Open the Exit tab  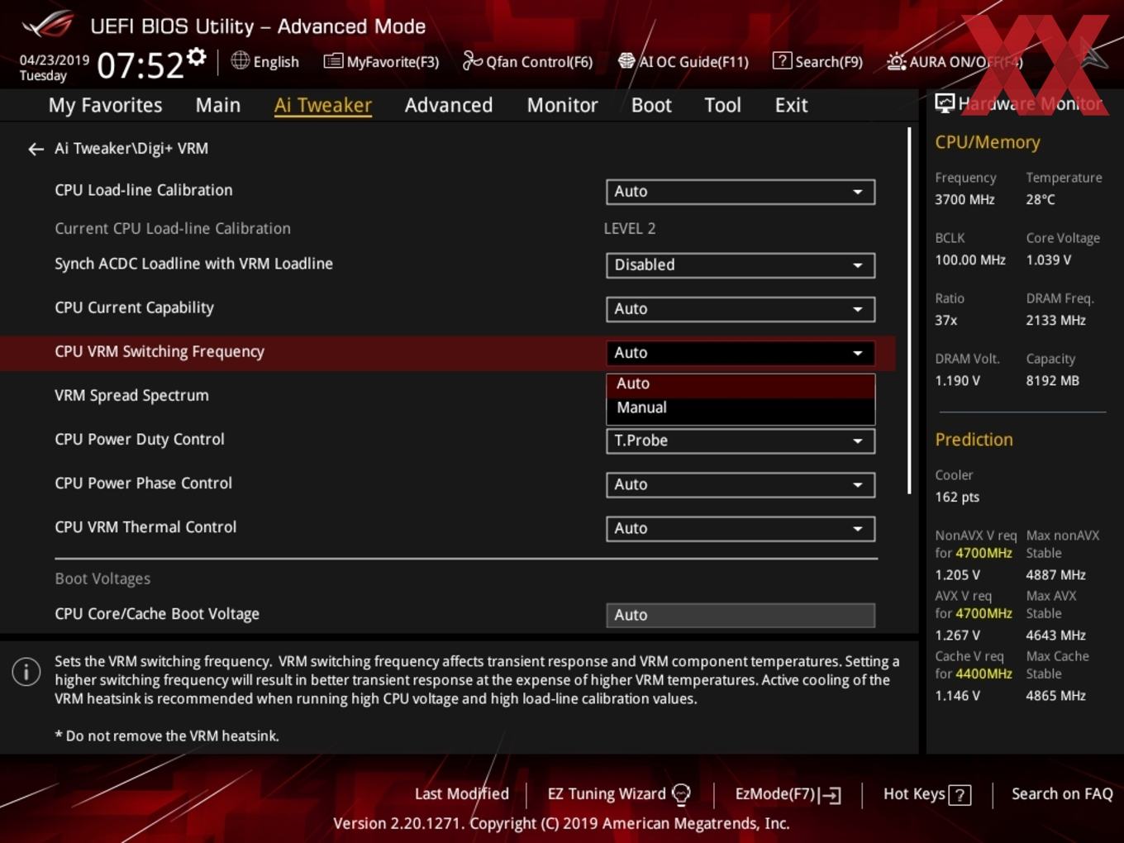click(x=791, y=105)
